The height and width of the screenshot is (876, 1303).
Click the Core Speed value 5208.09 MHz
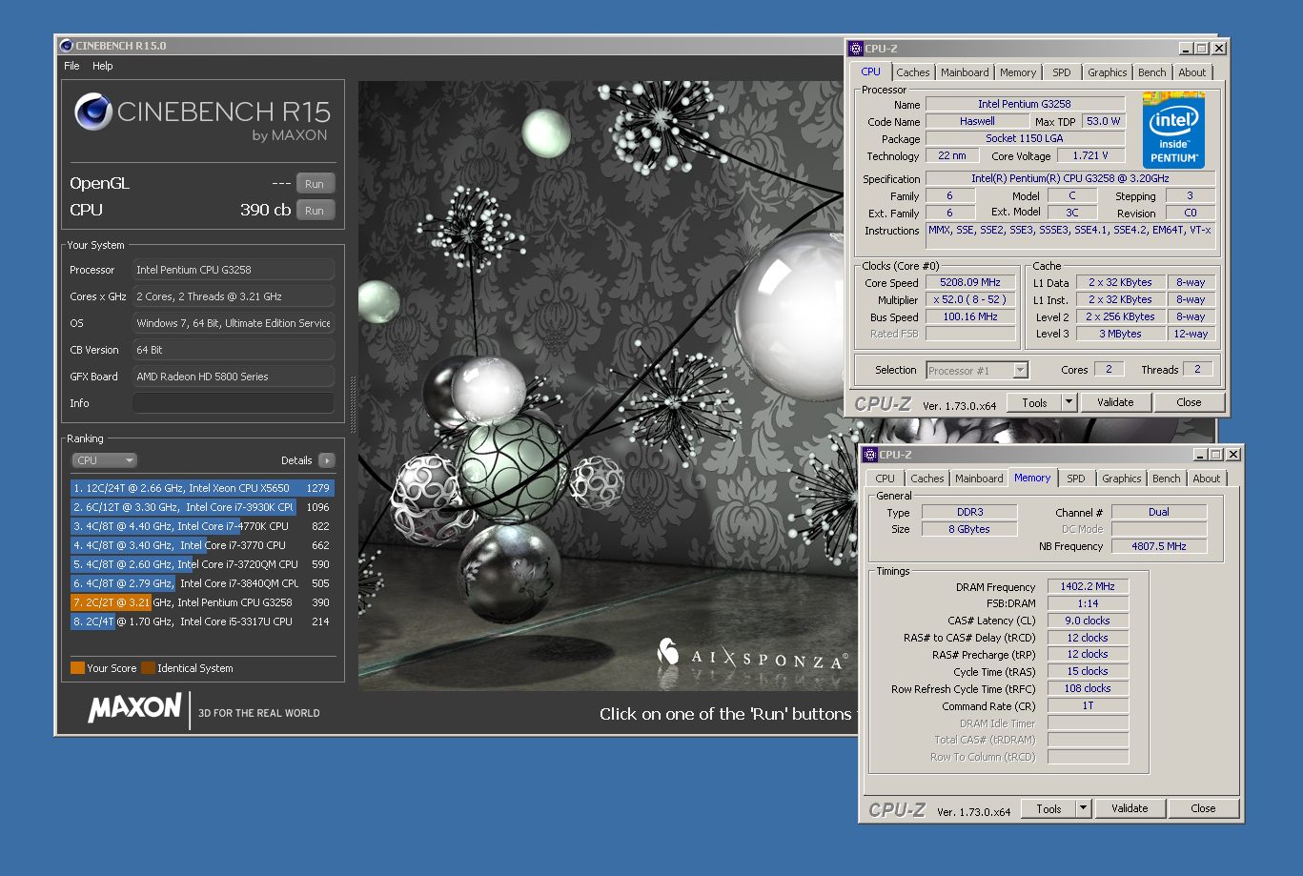point(970,283)
